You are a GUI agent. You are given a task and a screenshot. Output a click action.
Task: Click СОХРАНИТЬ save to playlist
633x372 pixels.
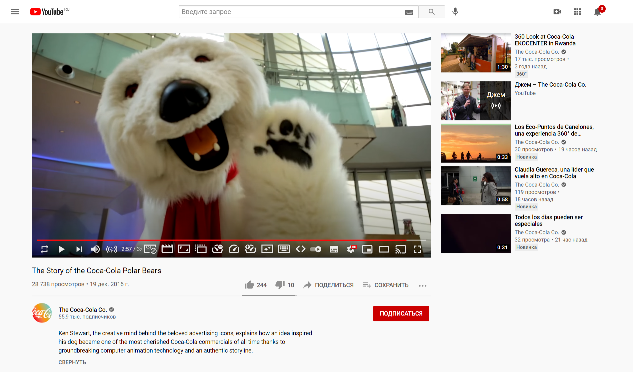click(385, 285)
